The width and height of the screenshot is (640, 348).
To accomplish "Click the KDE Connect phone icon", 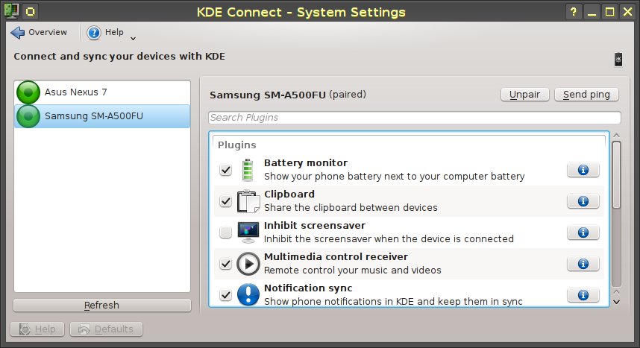I will click(618, 60).
